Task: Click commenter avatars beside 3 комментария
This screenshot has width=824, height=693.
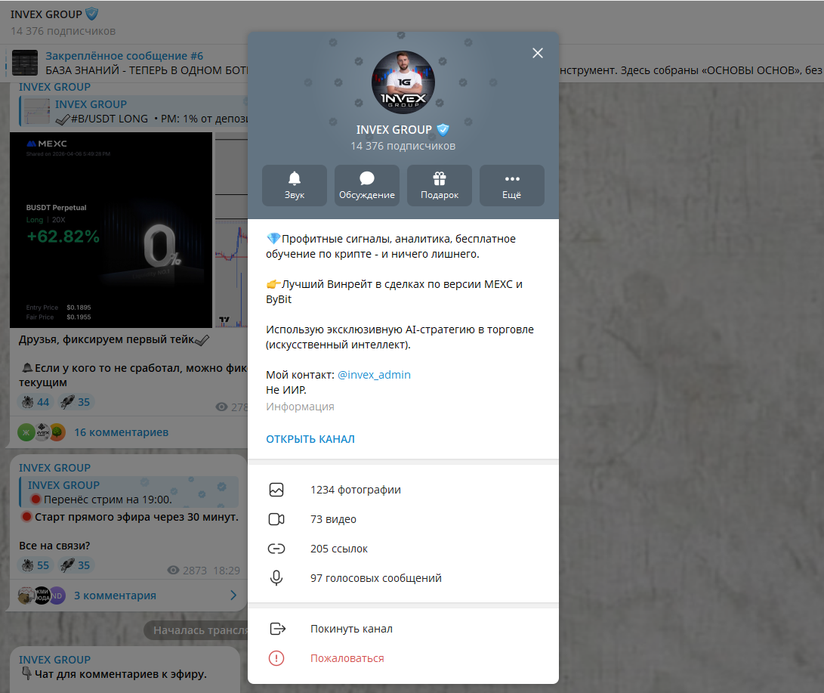Action: 42,596
